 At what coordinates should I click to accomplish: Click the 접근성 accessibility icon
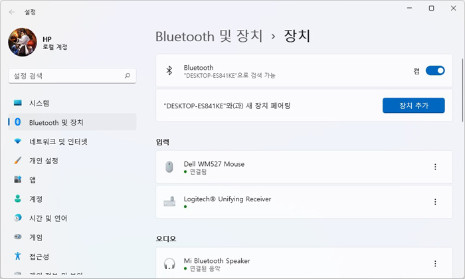pyautogui.click(x=18, y=256)
